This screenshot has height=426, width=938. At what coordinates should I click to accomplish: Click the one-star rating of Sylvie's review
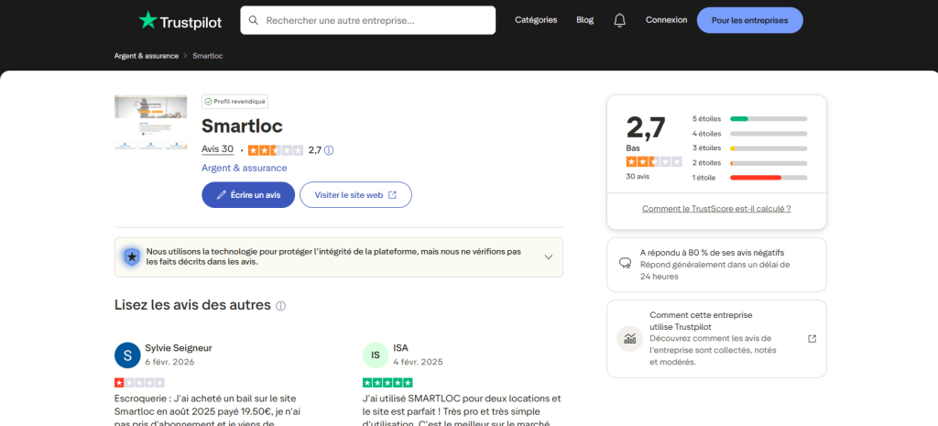coord(139,383)
